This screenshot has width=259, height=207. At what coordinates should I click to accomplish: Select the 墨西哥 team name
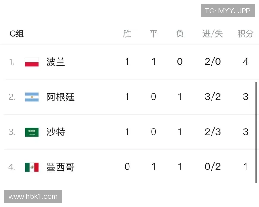coord(60,167)
